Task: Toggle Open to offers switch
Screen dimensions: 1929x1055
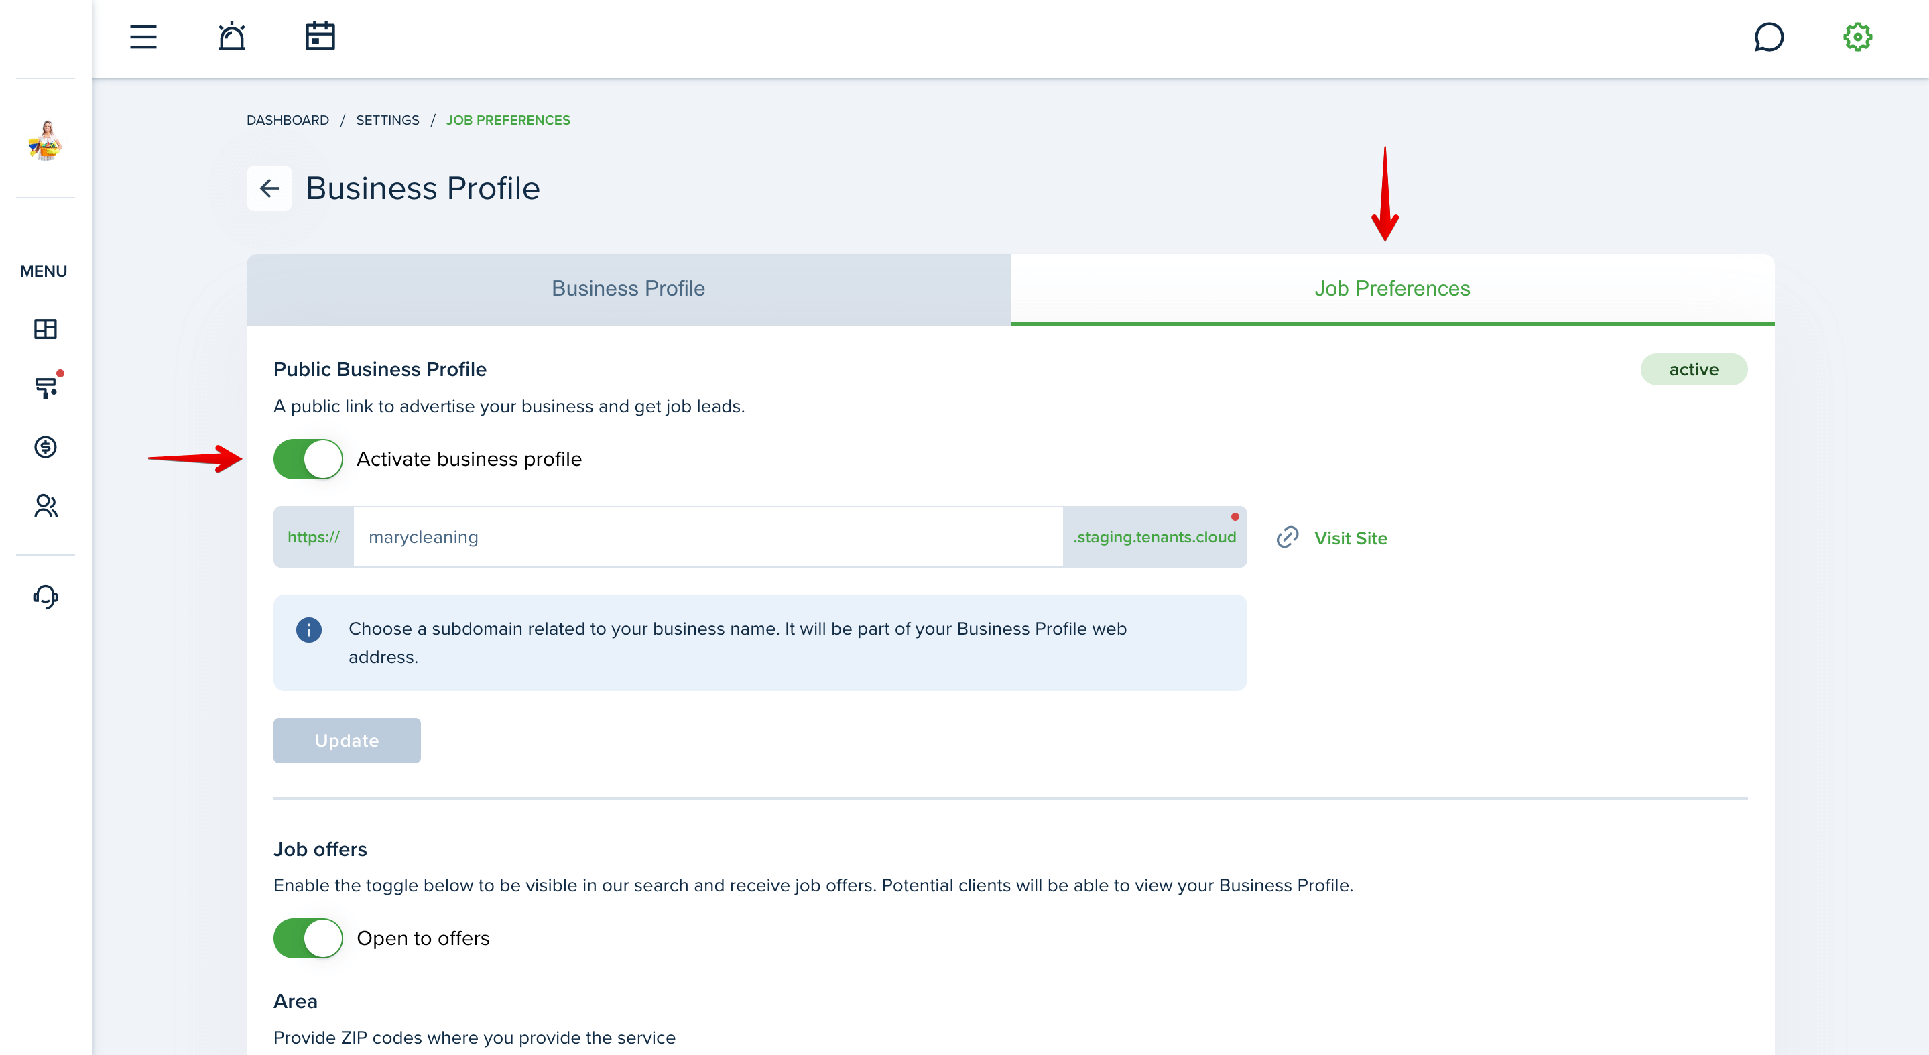Action: 308,938
